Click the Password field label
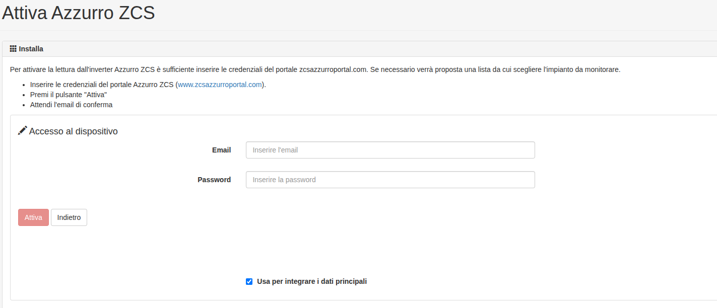 coord(214,180)
